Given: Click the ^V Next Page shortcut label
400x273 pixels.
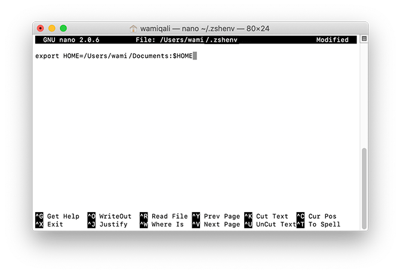Looking at the screenshot, I should [216, 224].
